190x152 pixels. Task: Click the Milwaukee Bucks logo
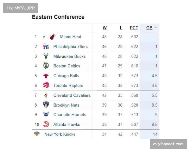[46, 56]
